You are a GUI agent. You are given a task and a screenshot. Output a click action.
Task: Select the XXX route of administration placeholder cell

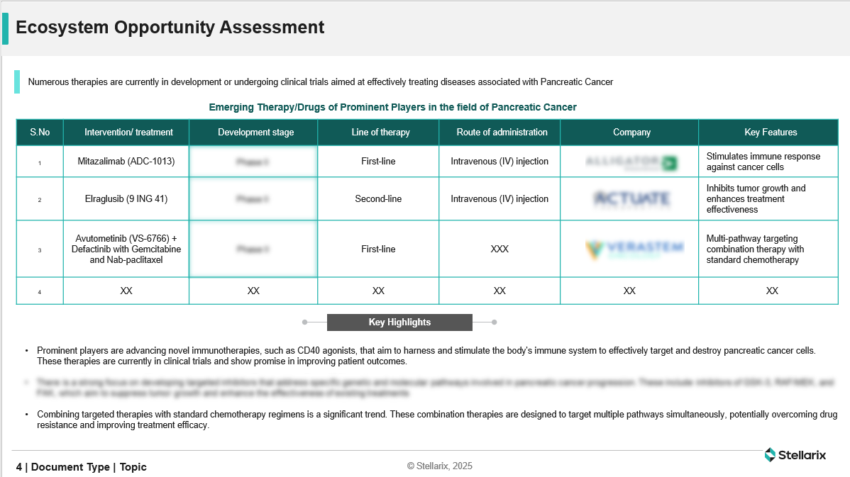499,249
